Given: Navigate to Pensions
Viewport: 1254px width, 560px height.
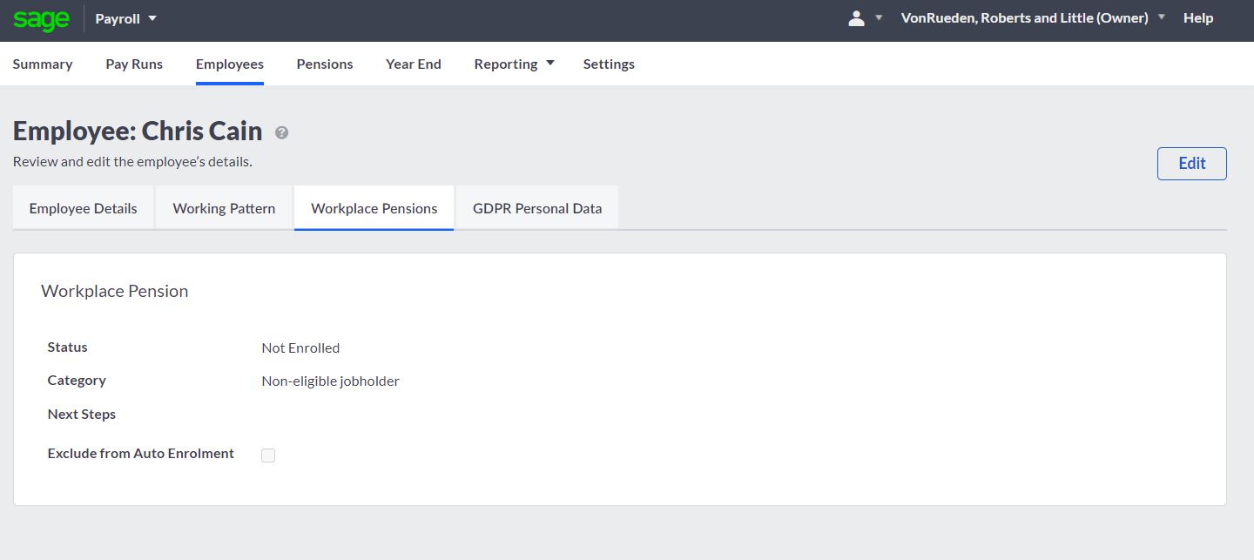Looking at the screenshot, I should point(325,64).
